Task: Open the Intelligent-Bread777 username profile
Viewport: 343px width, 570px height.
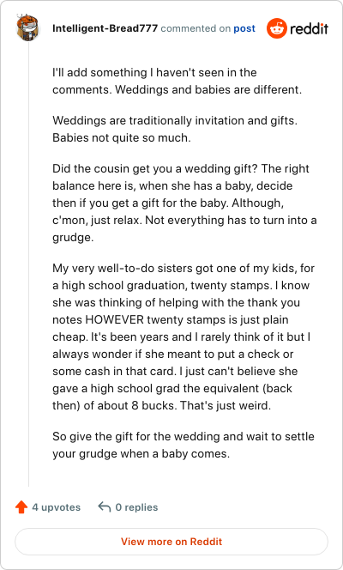Action: pyautogui.click(x=105, y=28)
